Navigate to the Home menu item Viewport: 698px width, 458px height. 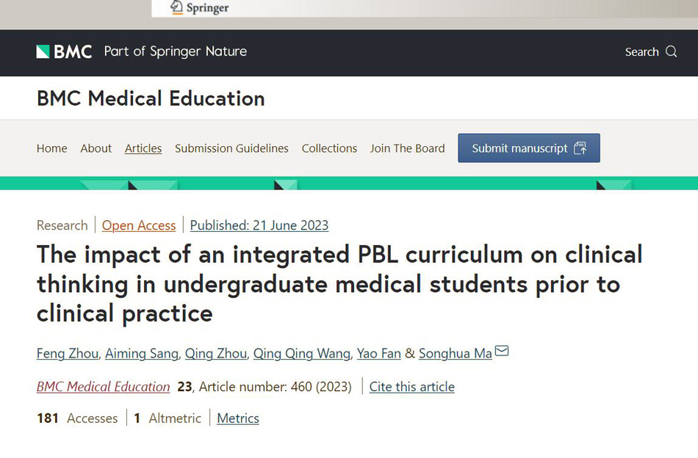[x=51, y=148]
